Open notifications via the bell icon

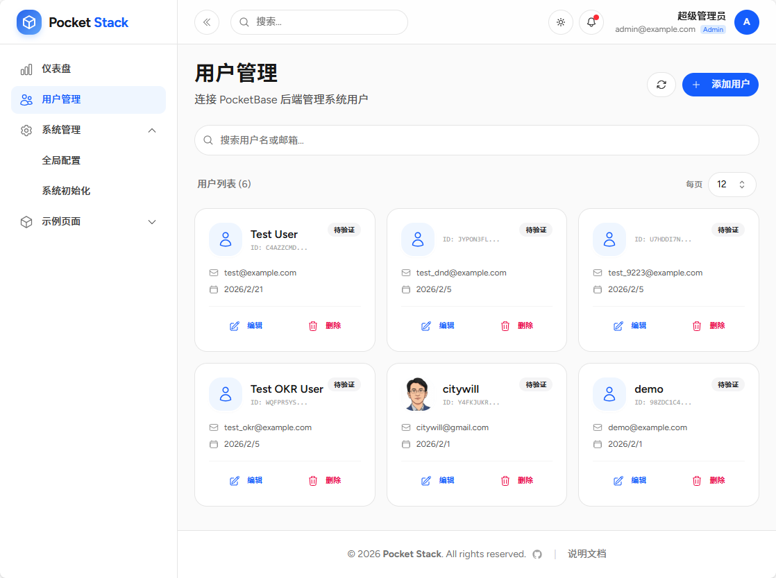[x=591, y=22]
